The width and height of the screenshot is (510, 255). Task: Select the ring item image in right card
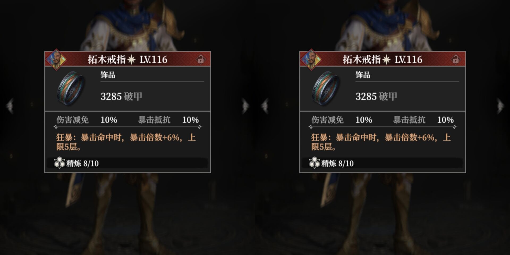325,88
